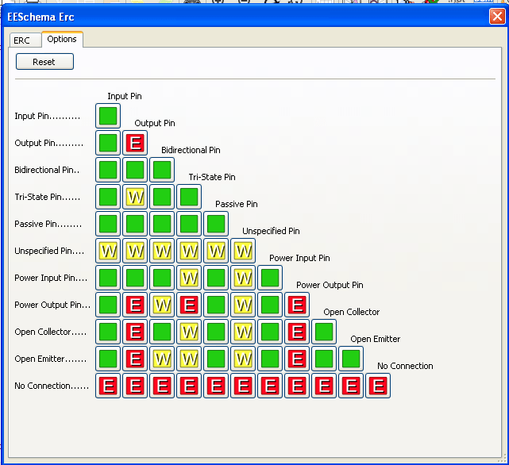Click Power Input row, Tri-State column warning

coord(189,278)
